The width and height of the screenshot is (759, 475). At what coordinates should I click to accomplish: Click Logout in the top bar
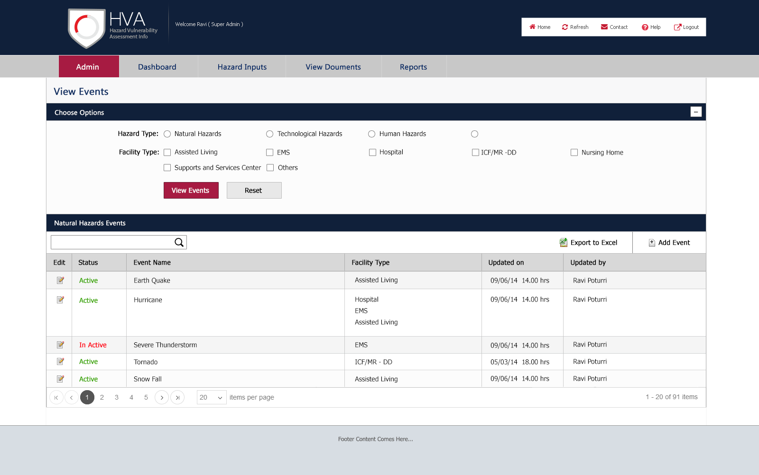pyautogui.click(x=686, y=27)
